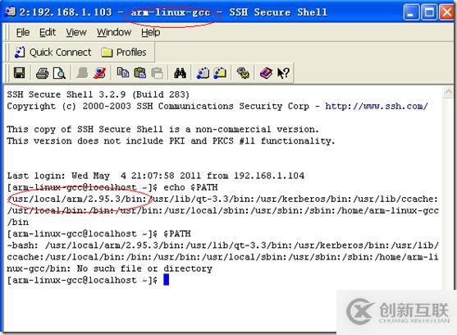
Task: Click the Quick Connect icon
Action: 21,53
